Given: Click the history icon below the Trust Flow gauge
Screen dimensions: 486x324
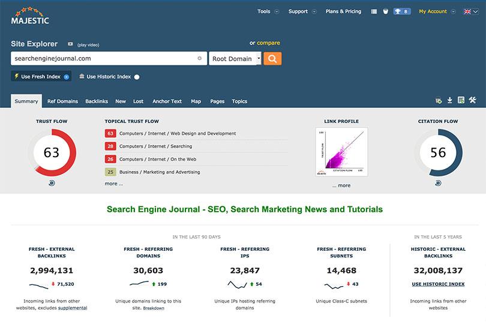Looking at the screenshot, I should coord(52,183).
